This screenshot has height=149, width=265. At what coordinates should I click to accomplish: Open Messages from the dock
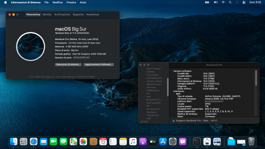63,141
